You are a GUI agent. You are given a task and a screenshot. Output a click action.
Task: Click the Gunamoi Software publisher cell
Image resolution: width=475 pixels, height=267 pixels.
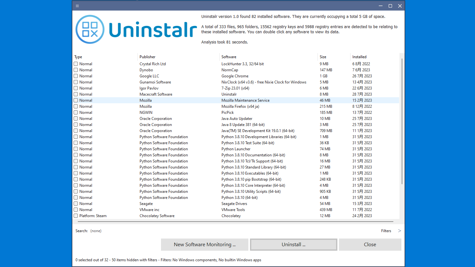155,82
